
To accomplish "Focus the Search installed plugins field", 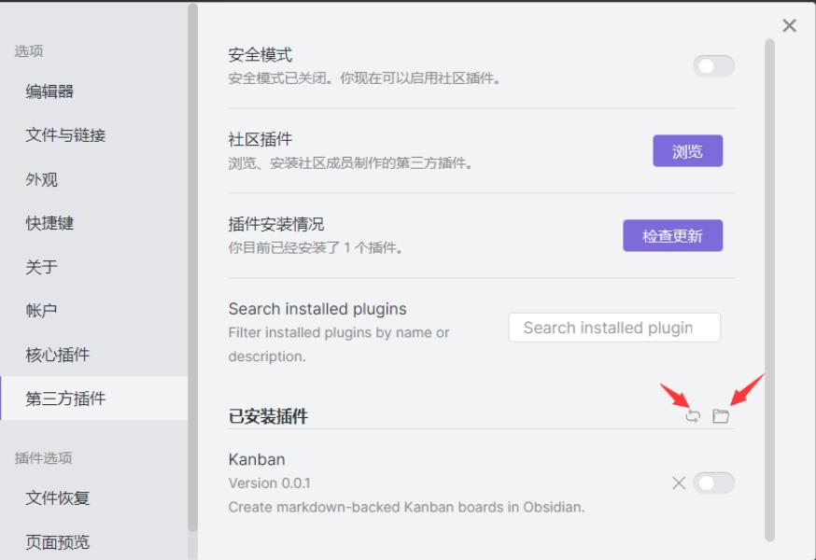I will pyautogui.click(x=614, y=328).
